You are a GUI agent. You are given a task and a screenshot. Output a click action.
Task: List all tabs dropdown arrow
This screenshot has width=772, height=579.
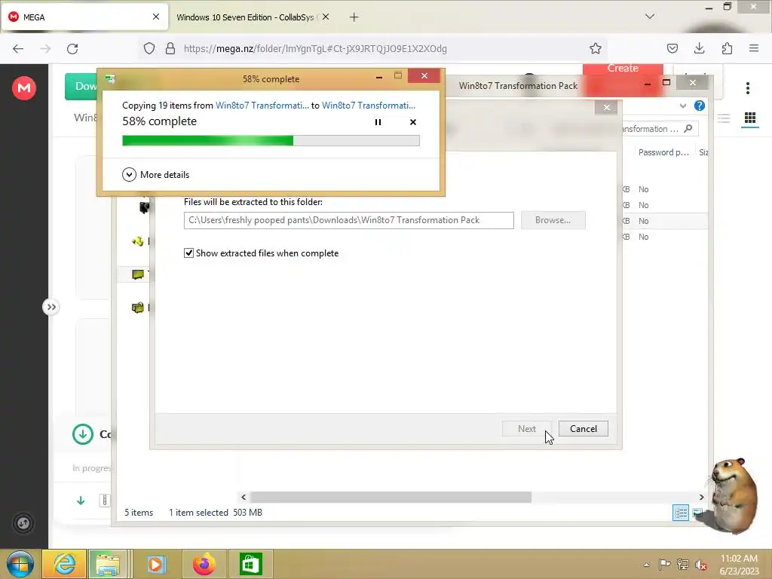(650, 17)
